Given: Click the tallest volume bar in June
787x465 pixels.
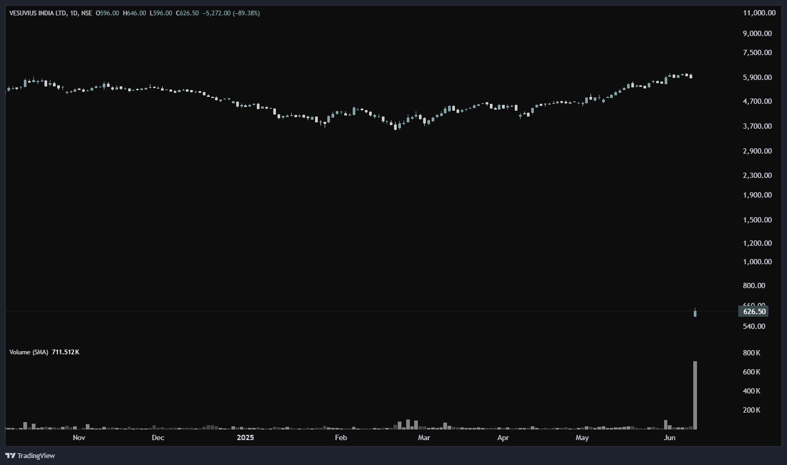Looking at the screenshot, I should (x=695, y=395).
